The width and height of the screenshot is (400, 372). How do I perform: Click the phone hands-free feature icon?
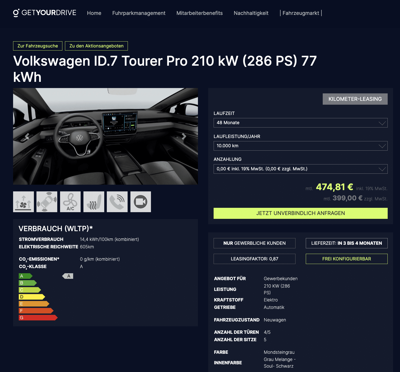pyautogui.click(x=117, y=202)
